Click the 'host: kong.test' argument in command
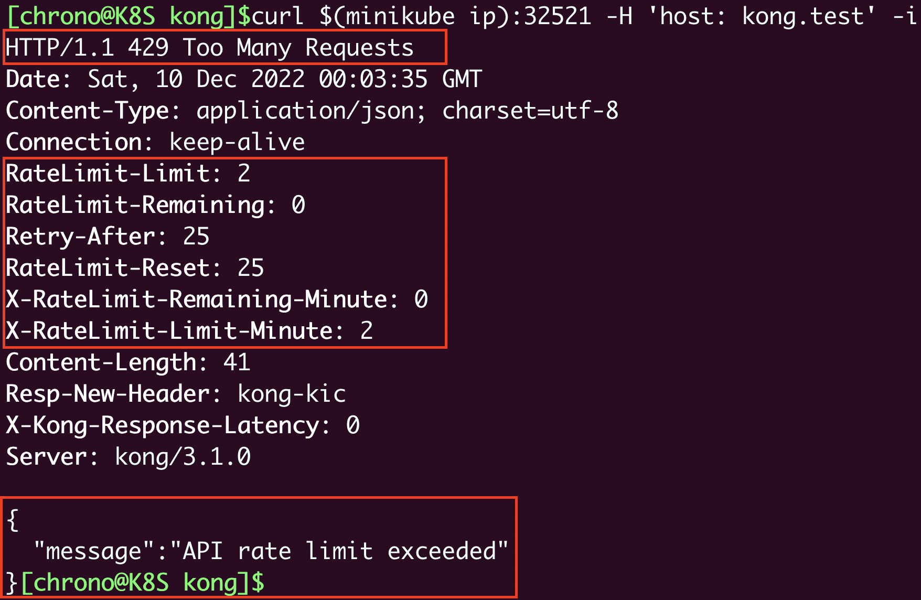921x600 pixels. point(762,16)
